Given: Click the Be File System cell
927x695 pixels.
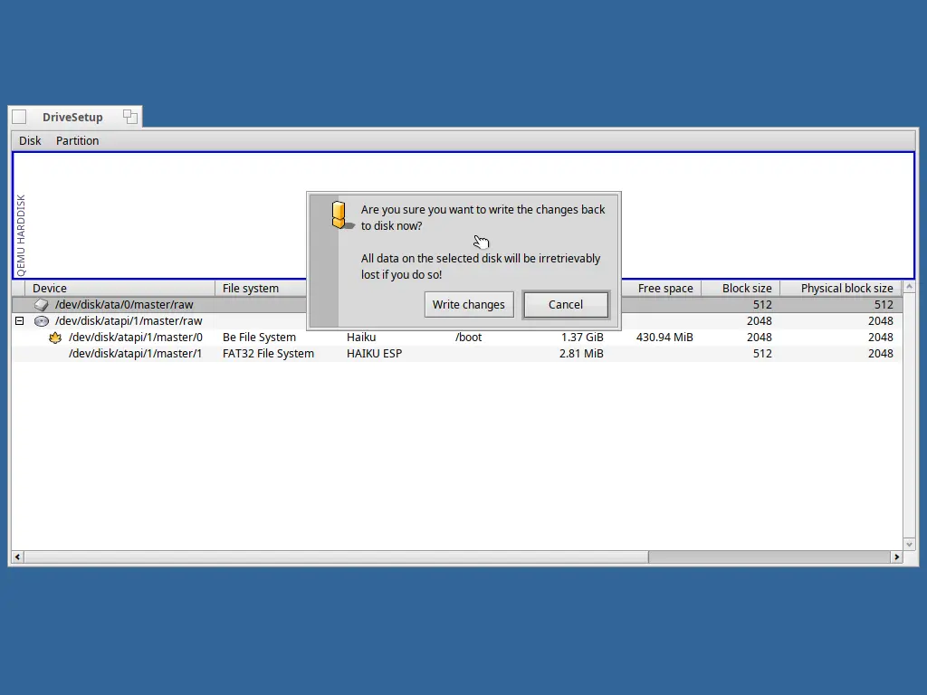Looking at the screenshot, I should pyautogui.click(x=259, y=338).
